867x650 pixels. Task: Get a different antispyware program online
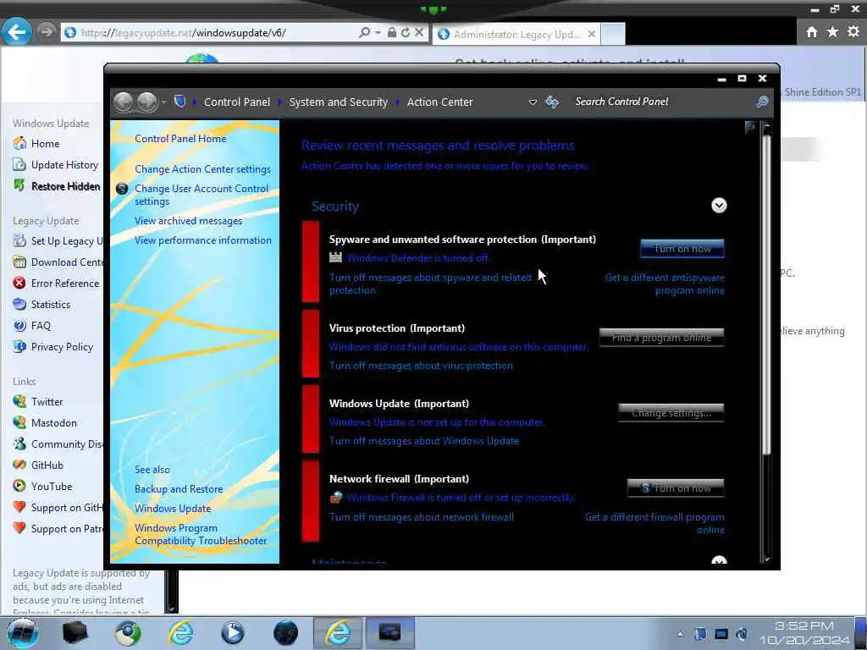point(665,284)
